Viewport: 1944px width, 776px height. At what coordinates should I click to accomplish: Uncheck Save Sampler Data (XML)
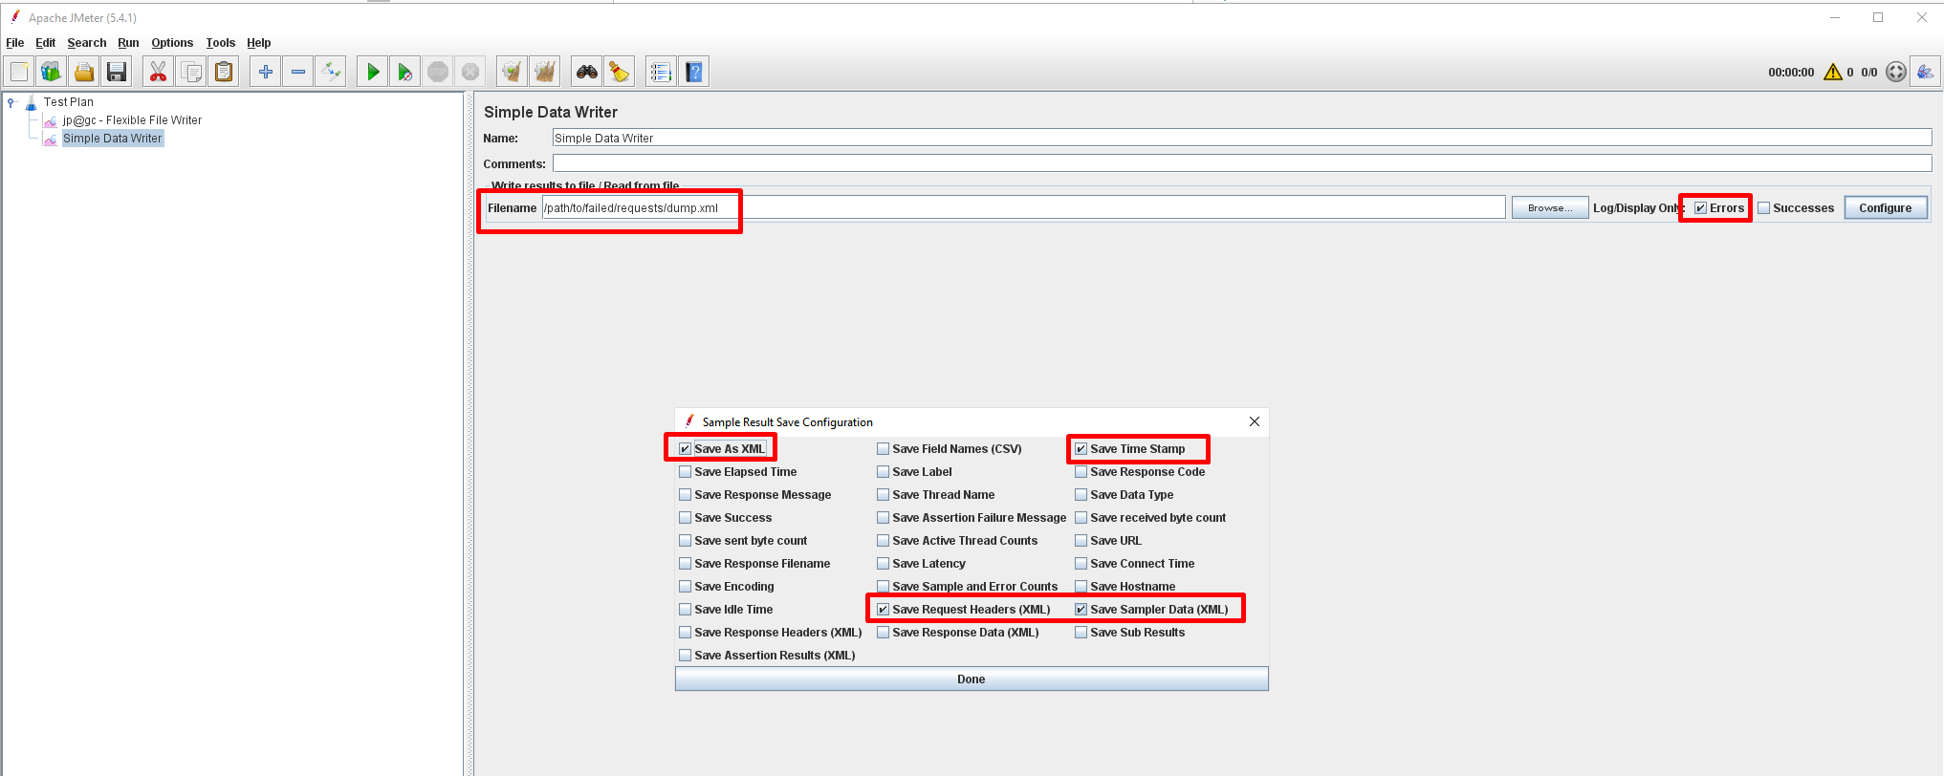click(1081, 610)
